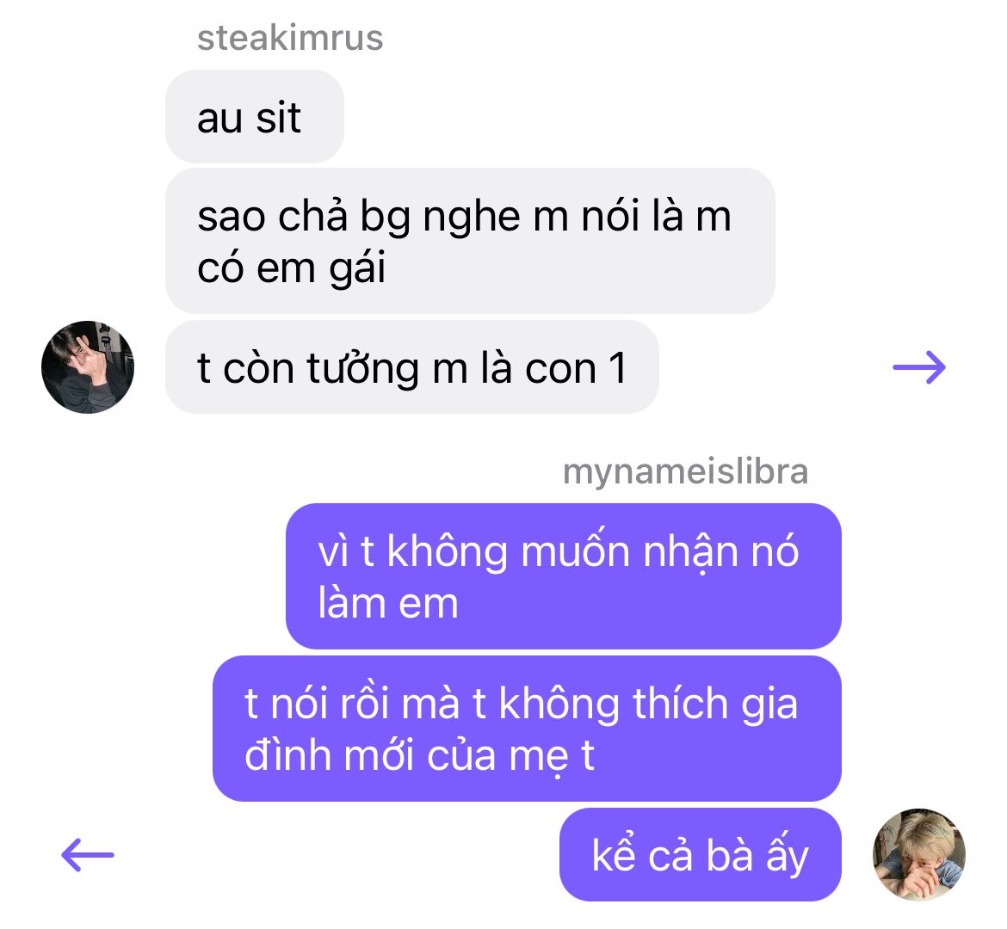
Task: Click the text line "làm em"
Action: click(x=388, y=603)
